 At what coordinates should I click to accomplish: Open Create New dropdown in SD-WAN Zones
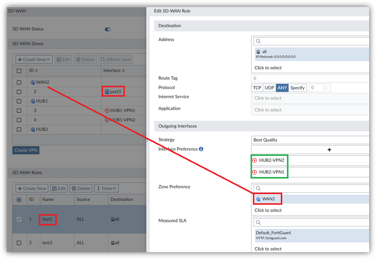pyautogui.click(x=34, y=59)
